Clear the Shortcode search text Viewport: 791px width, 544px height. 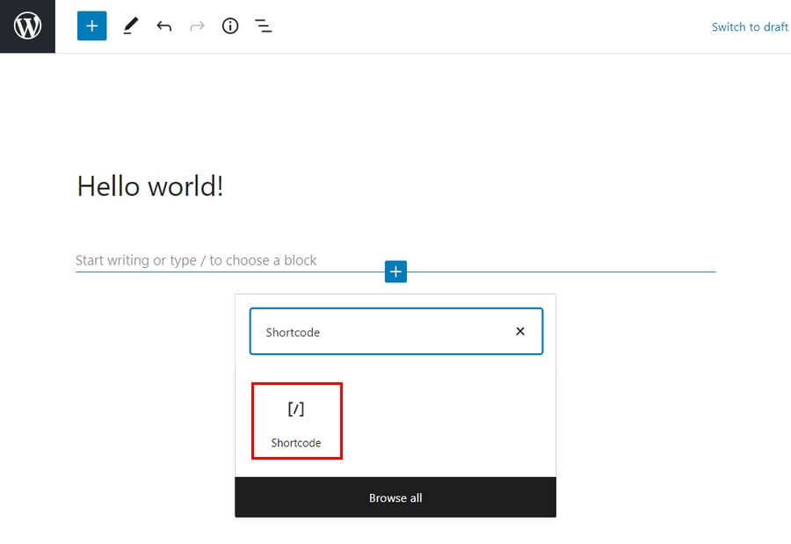(x=520, y=331)
